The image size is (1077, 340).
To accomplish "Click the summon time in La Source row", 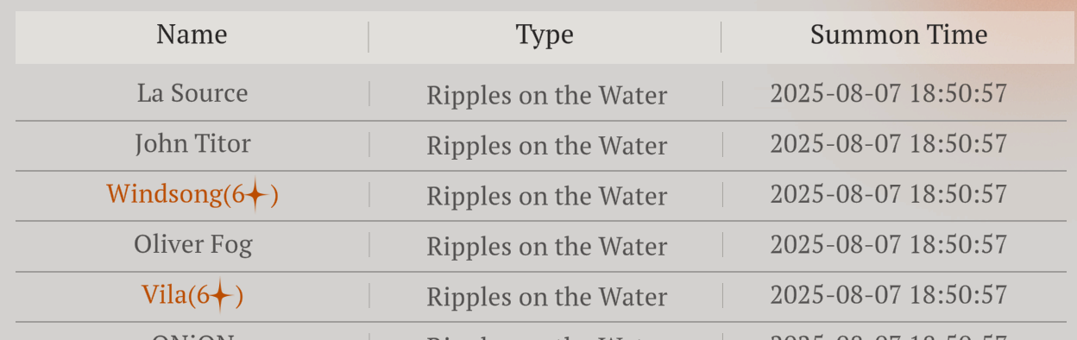I will pyautogui.click(x=889, y=93).
